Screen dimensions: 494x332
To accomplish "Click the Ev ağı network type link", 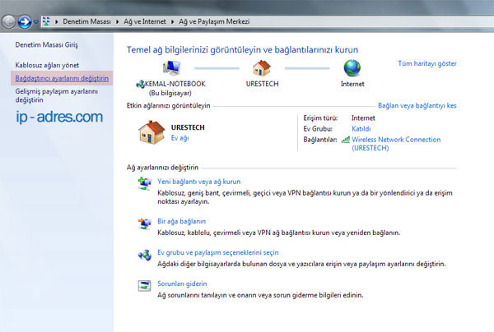I will [x=179, y=138].
